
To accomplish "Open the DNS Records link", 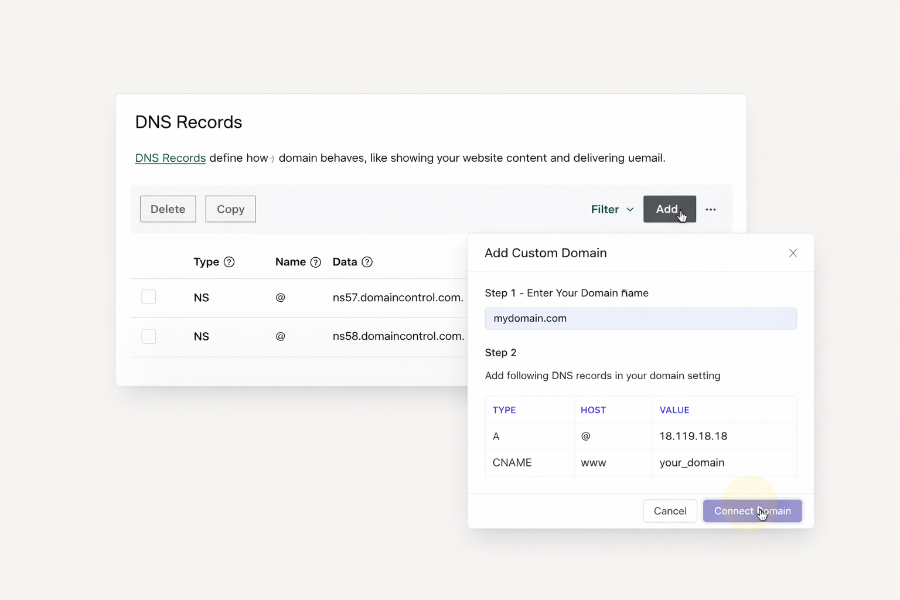I will [171, 158].
